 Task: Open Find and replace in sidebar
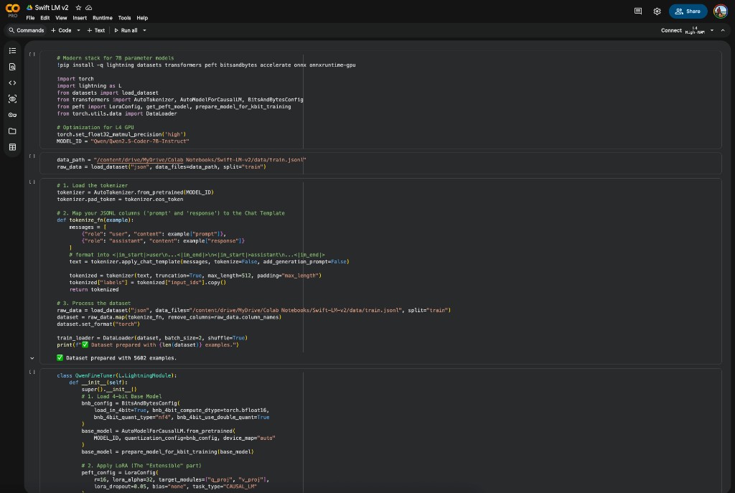click(12, 67)
